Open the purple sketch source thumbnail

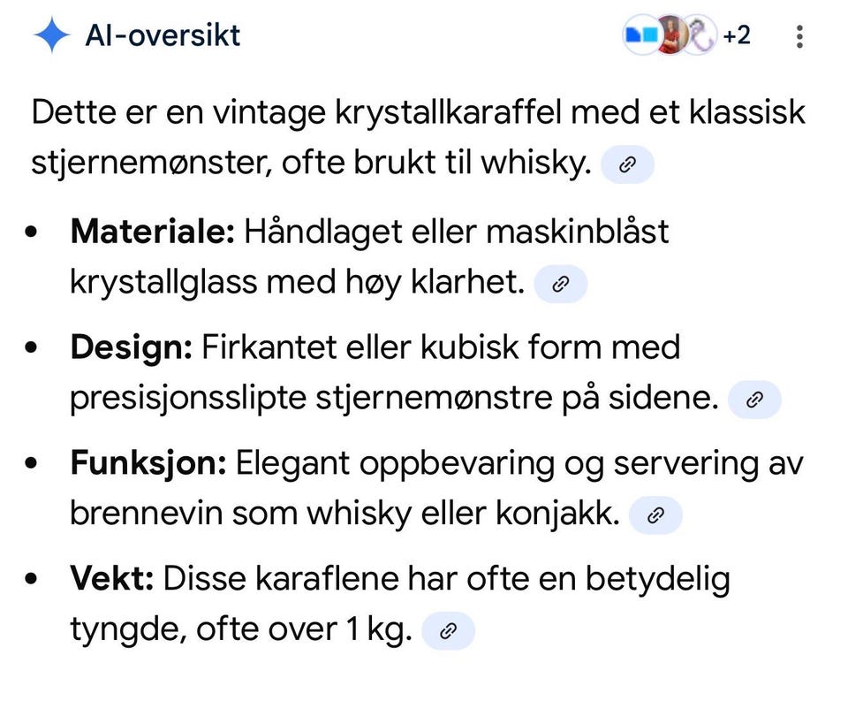pyautogui.click(x=700, y=35)
